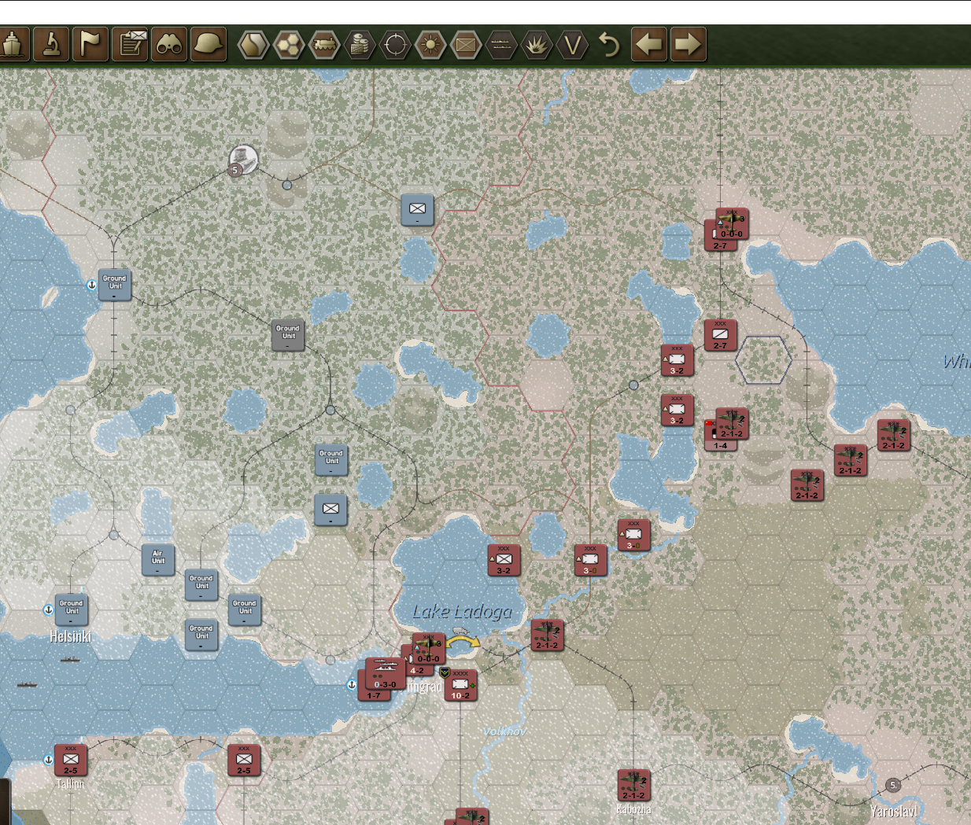The width and height of the screenshot is (971, 825).
Task: Toggle the stacked coins supply icon
Action: (360, 45)
